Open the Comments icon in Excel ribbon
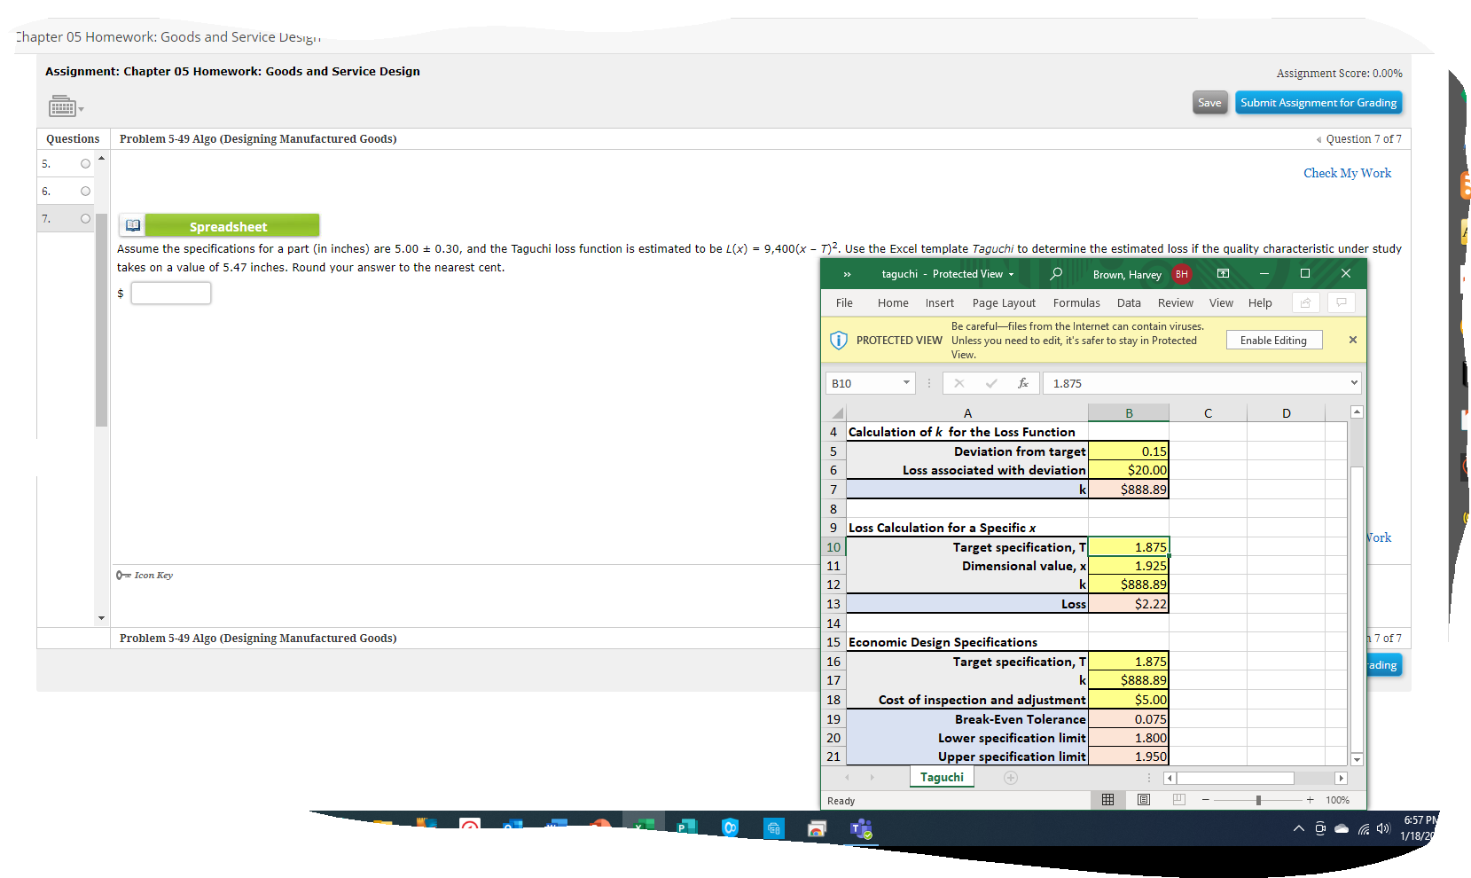This screenshot has width=1471, height=878. click(x=1342, y=303)
